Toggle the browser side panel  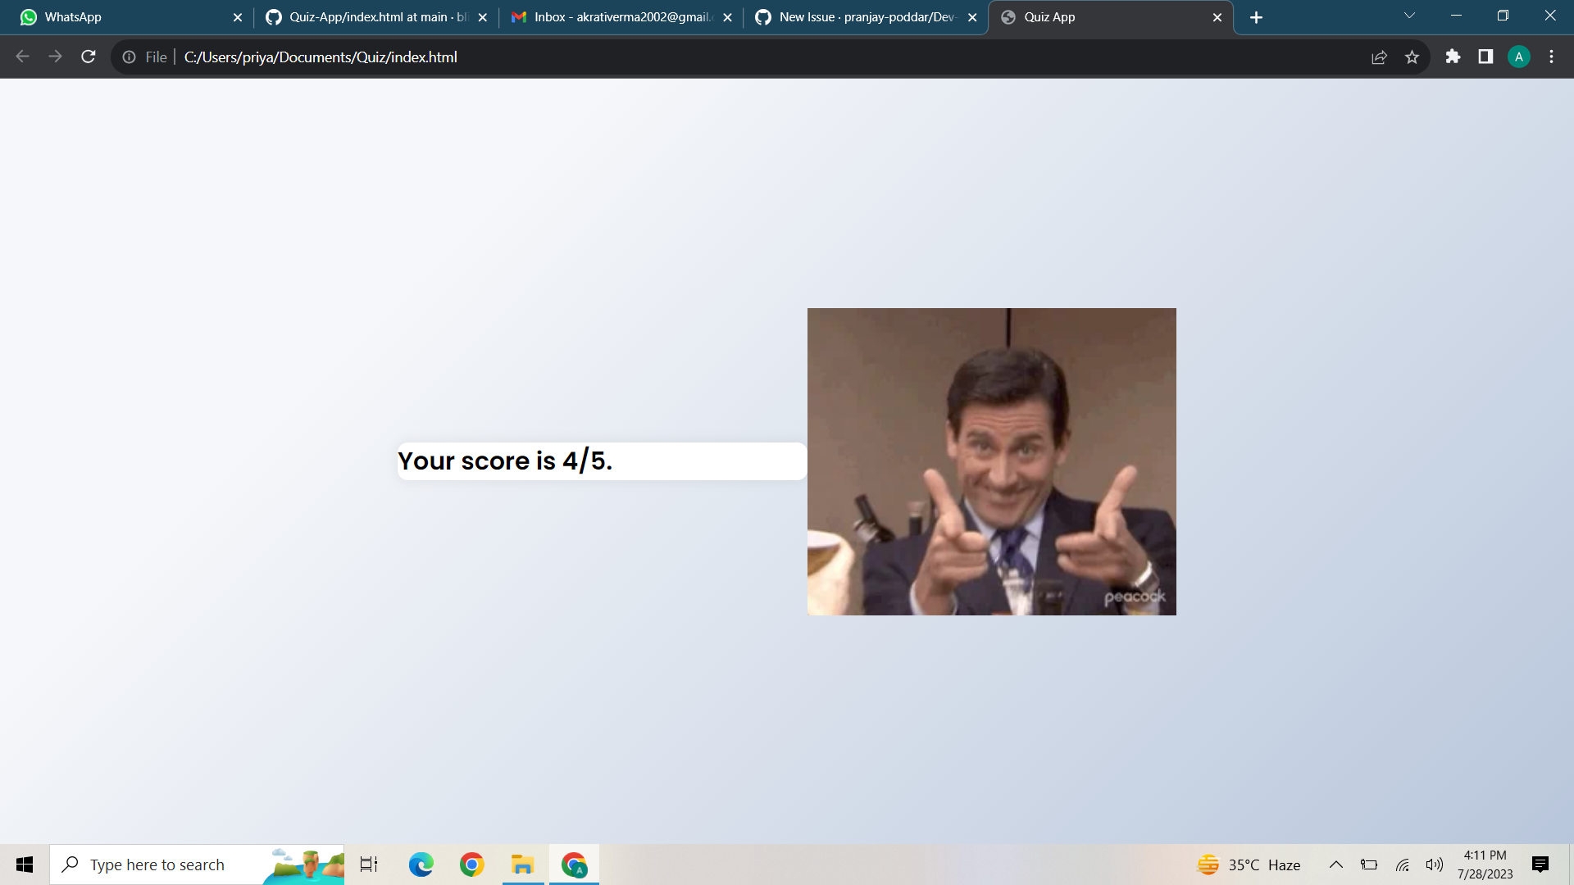click(x=1485, y=57)
